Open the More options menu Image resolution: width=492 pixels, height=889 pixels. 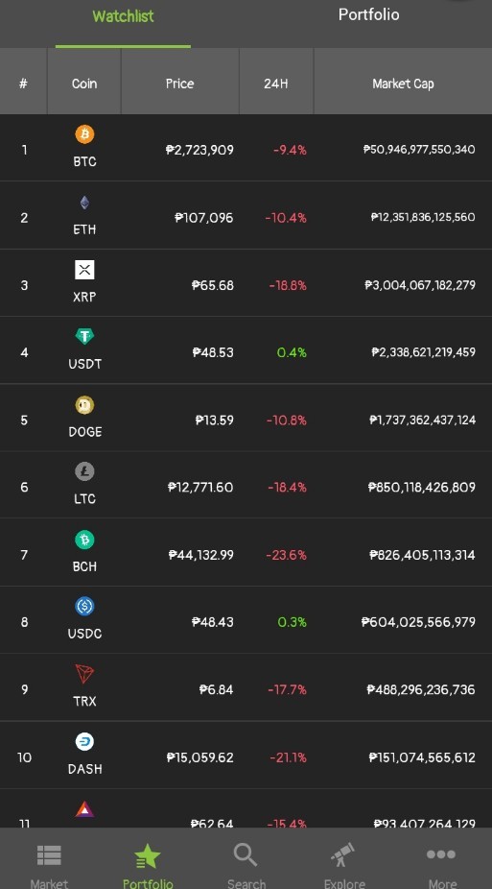pyautogui.click(x=442, y=866)
